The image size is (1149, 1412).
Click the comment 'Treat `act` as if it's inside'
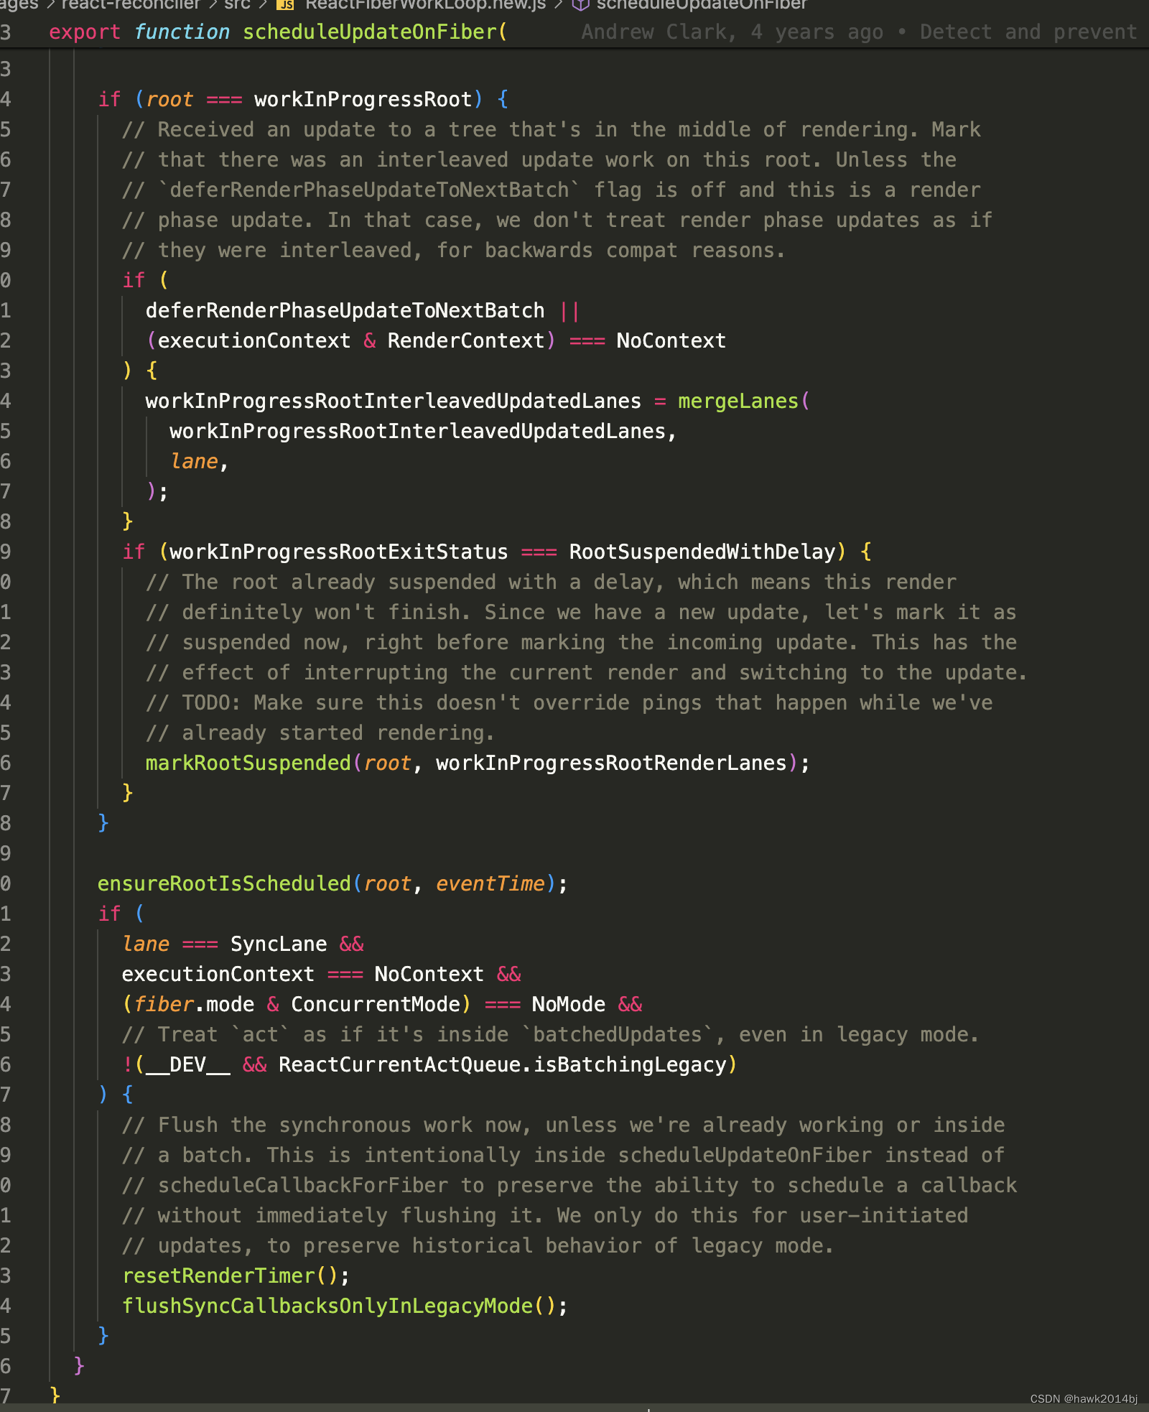click(551, 1034)
